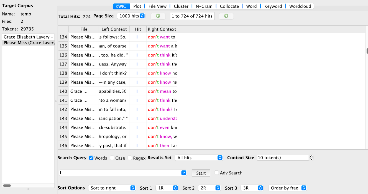Click the Left Context column header
This screenshot has width=368, height=194.
(114, 29)
